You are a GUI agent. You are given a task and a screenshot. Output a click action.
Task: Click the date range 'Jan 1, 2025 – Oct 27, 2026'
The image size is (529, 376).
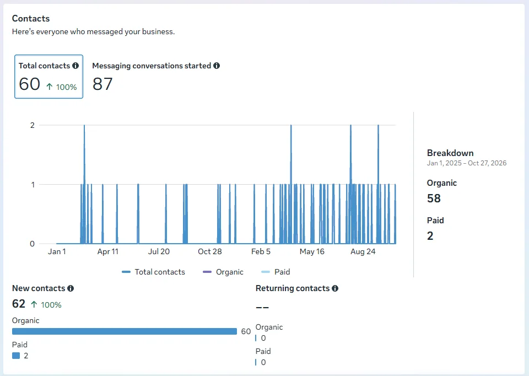467,163
